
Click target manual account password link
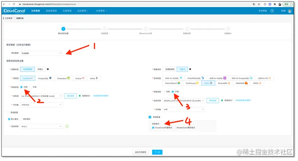coord(243,100)
